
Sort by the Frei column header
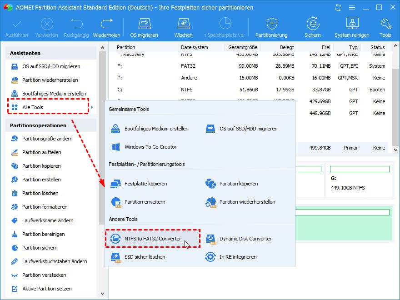326,47
